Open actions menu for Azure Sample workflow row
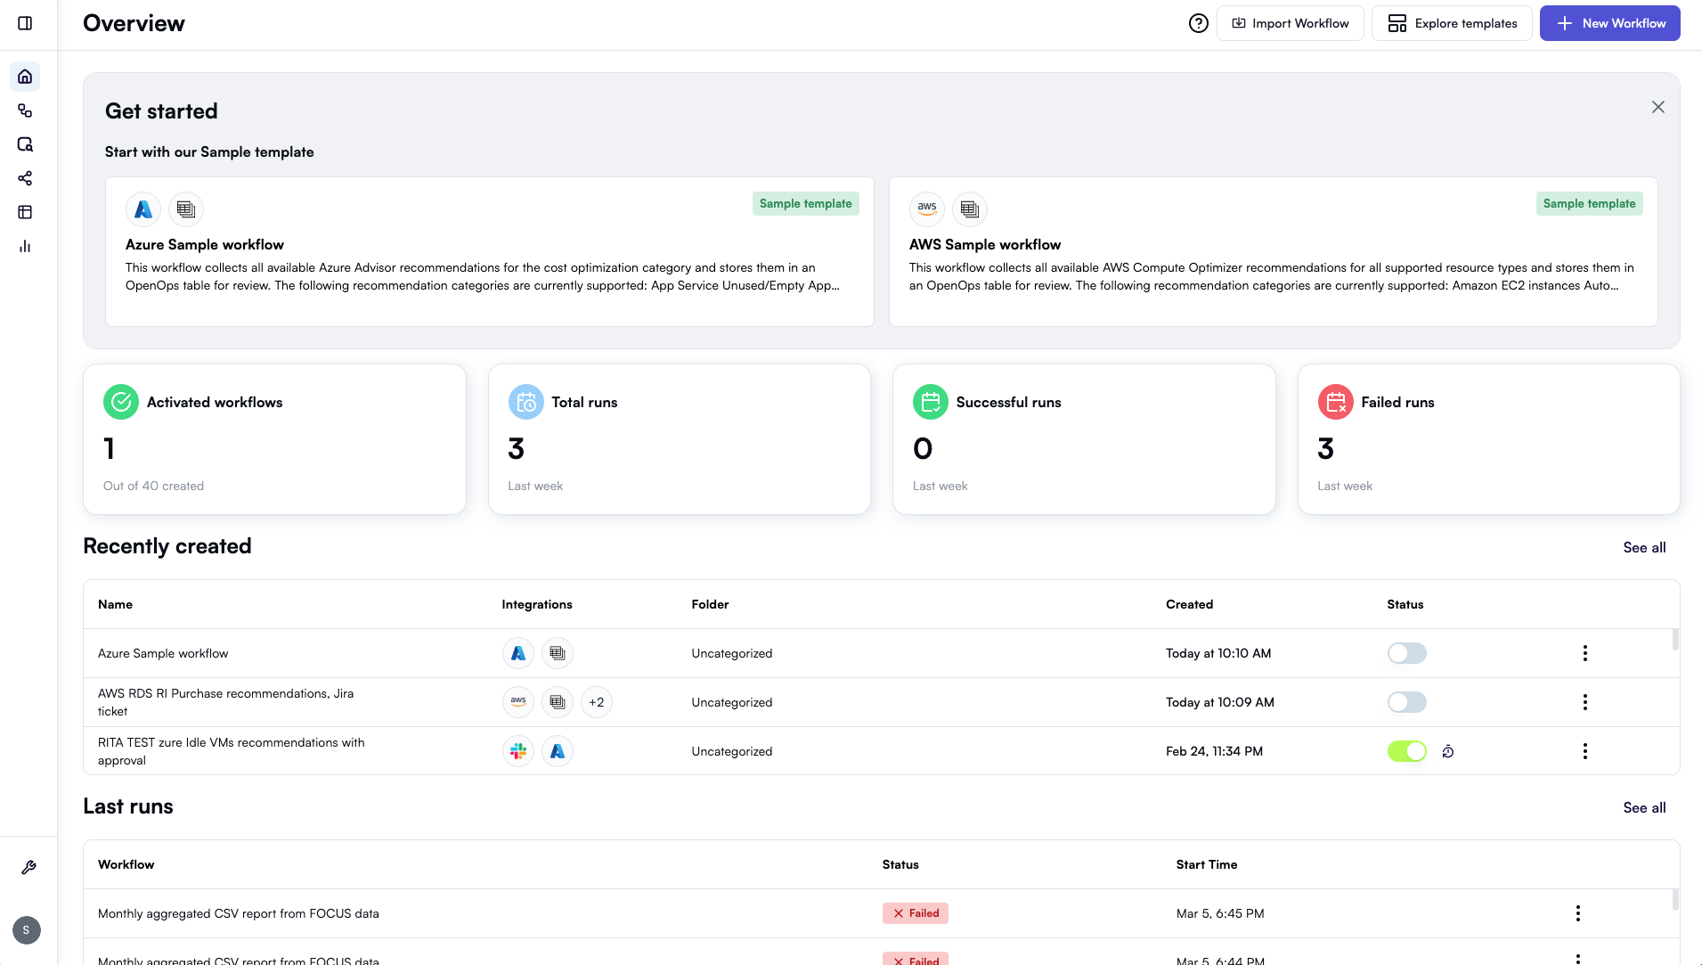The height and width of the screenshot is (965, 1702). [x=1585, y=653]
